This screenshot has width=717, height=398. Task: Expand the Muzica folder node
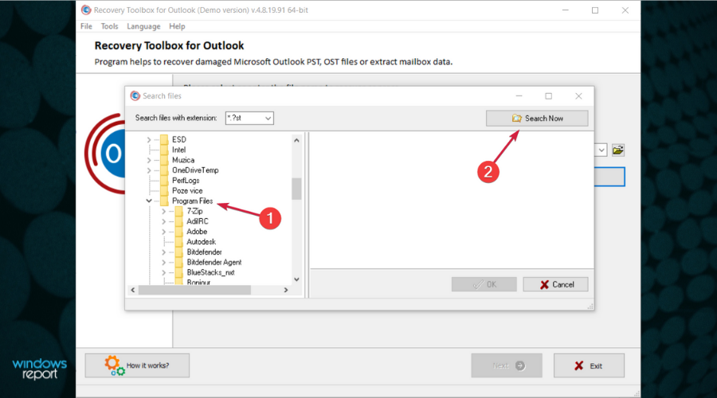point(149,160)
